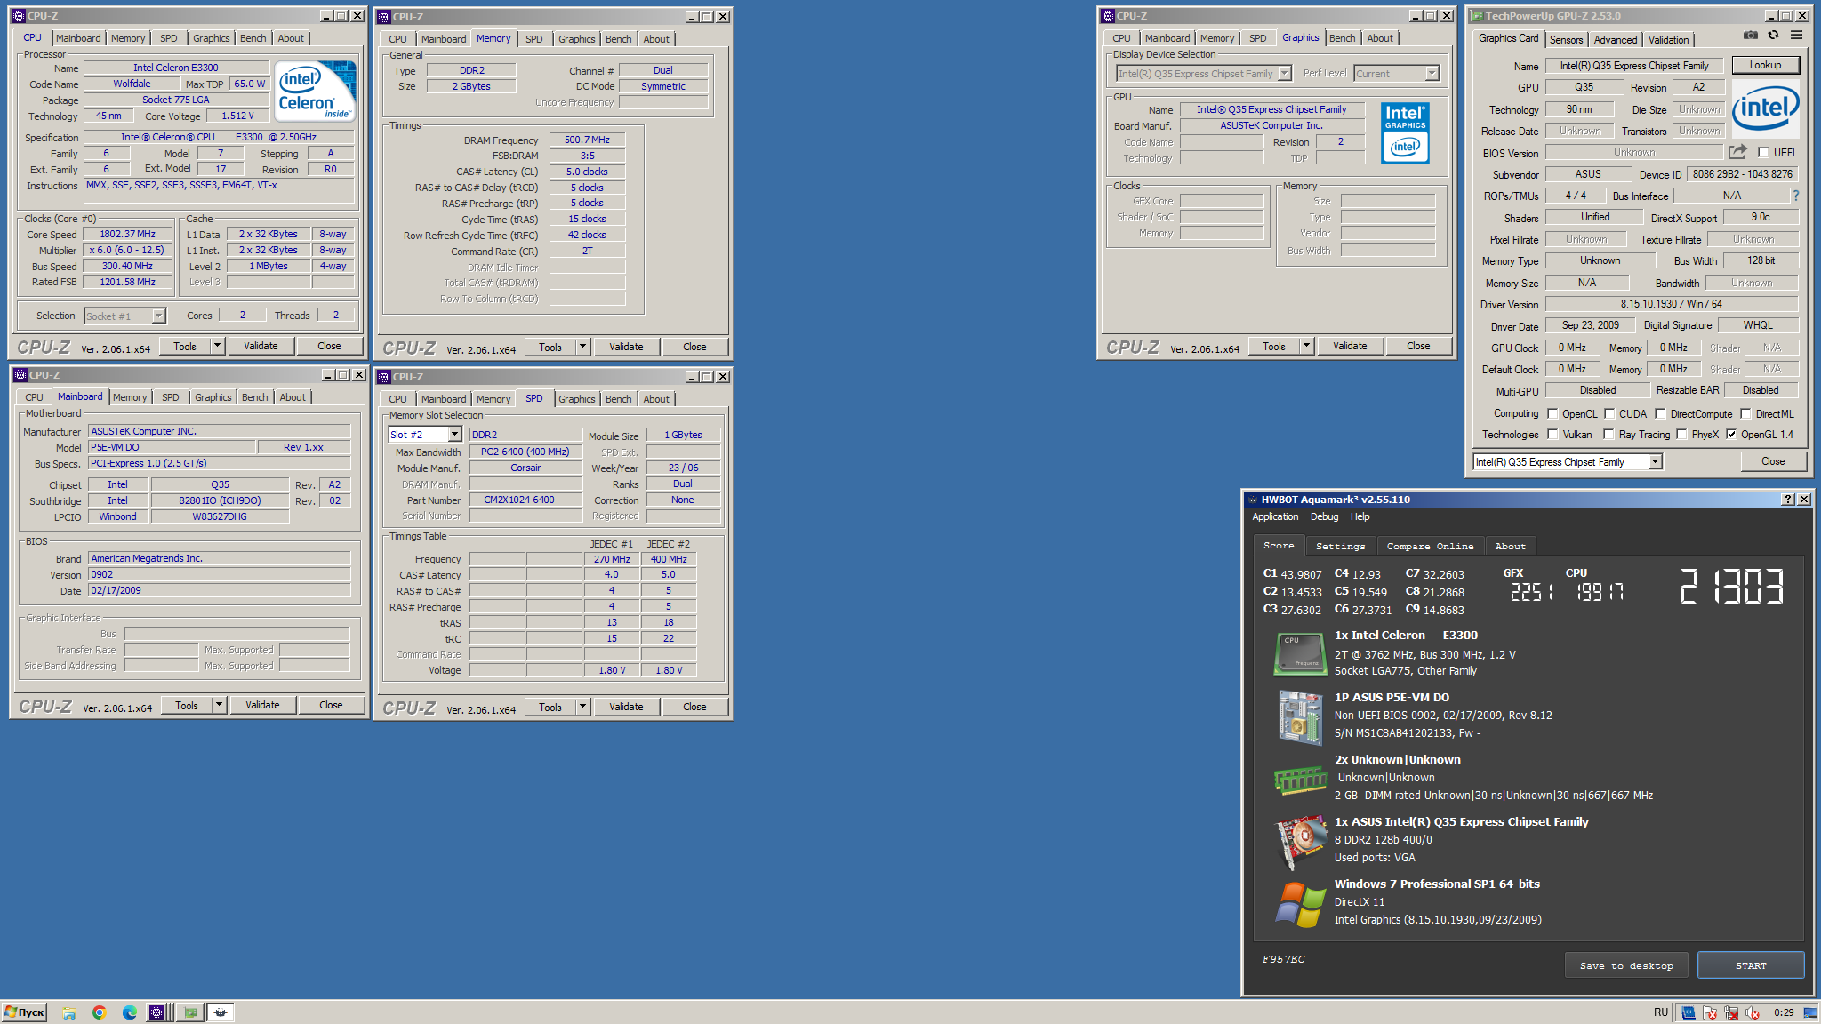
Task: Switch to the Sensors tab in GPU-Z
Action: [x=1566, y=40]
